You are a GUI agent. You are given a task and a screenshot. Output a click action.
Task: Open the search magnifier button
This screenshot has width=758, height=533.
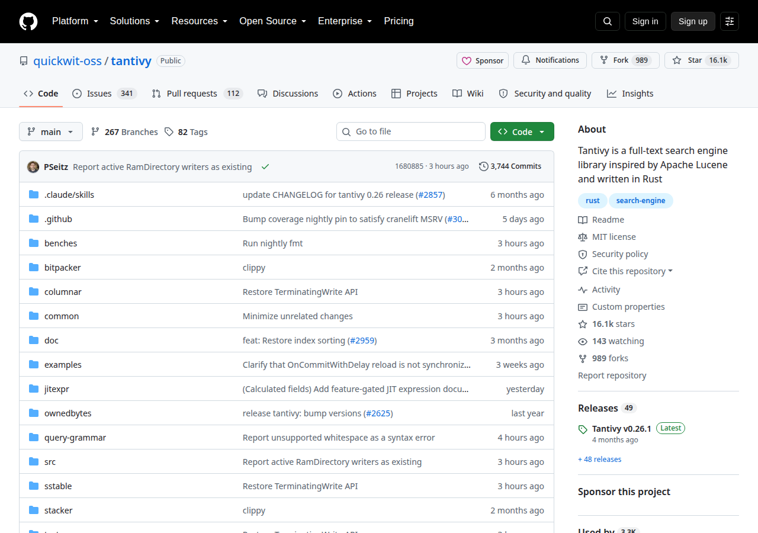tap(608, 21)
